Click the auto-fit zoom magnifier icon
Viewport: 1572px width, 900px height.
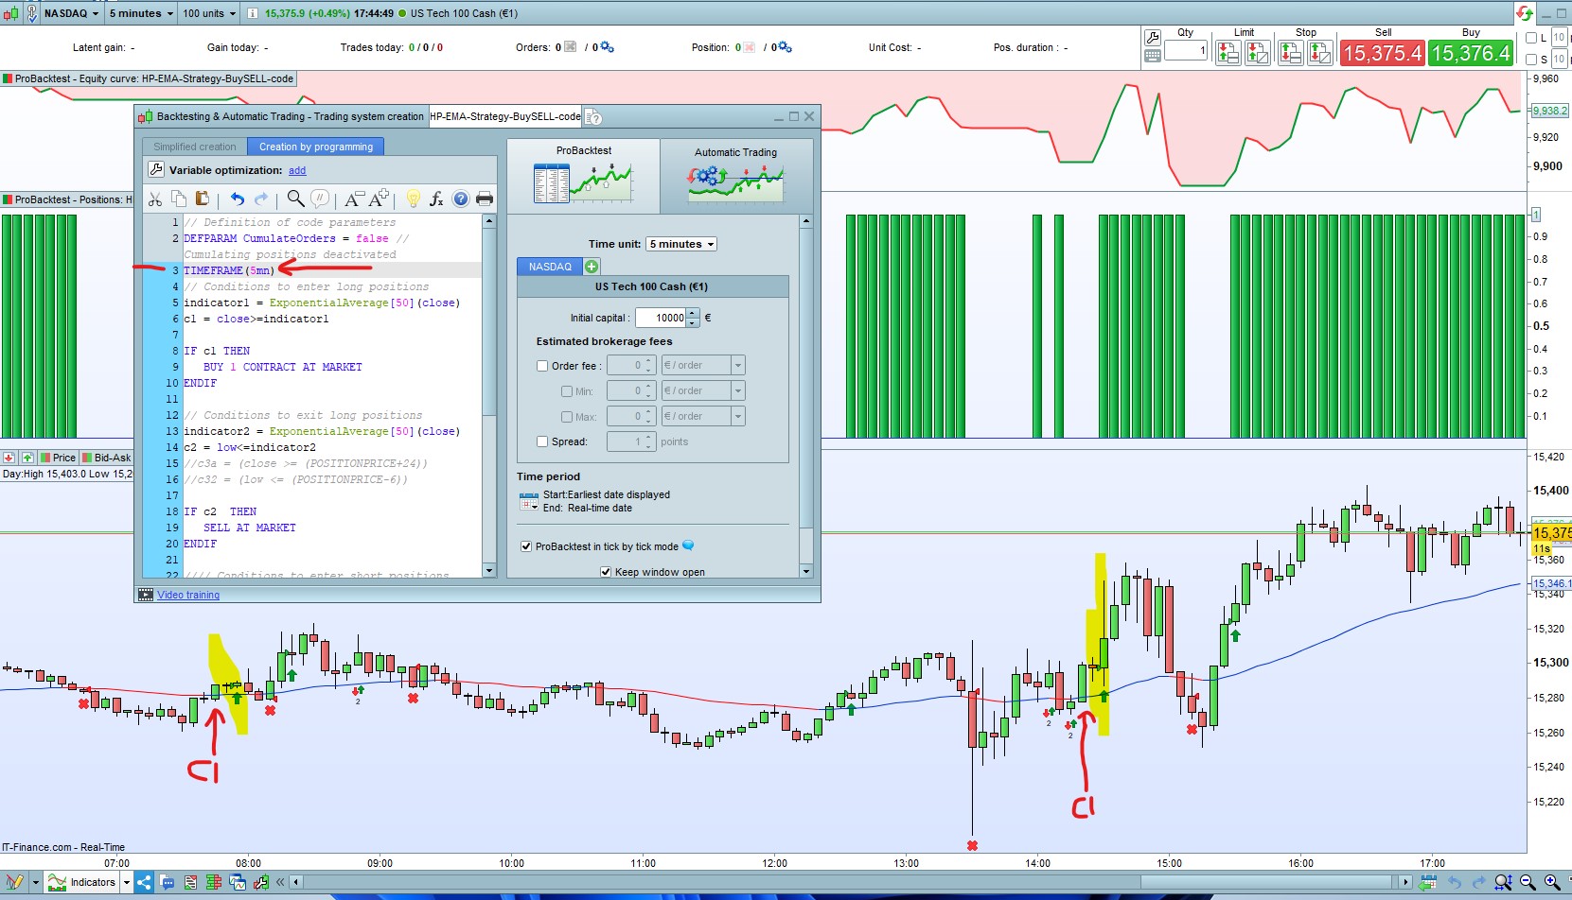click(x=1503, y=883)
